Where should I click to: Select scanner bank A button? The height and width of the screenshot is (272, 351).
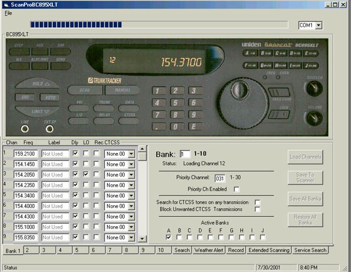coord(250,53)
